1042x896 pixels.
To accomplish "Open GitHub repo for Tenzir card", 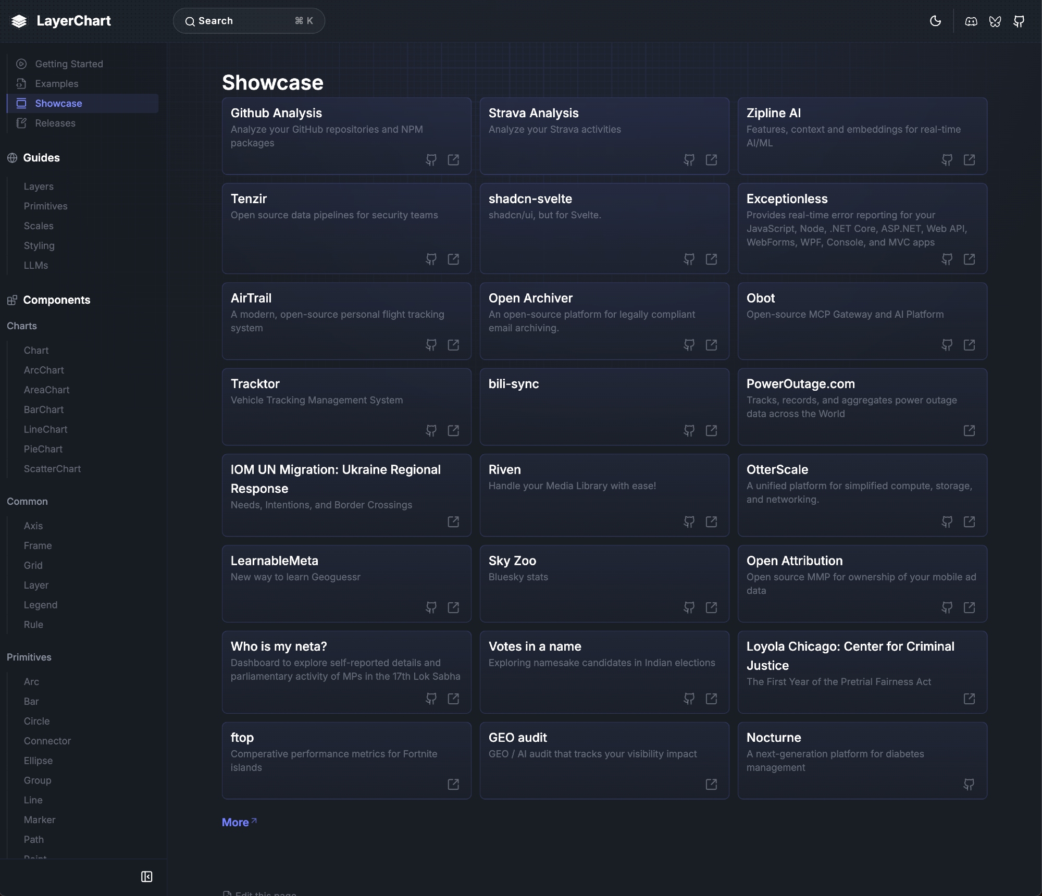I will point(431,259).
